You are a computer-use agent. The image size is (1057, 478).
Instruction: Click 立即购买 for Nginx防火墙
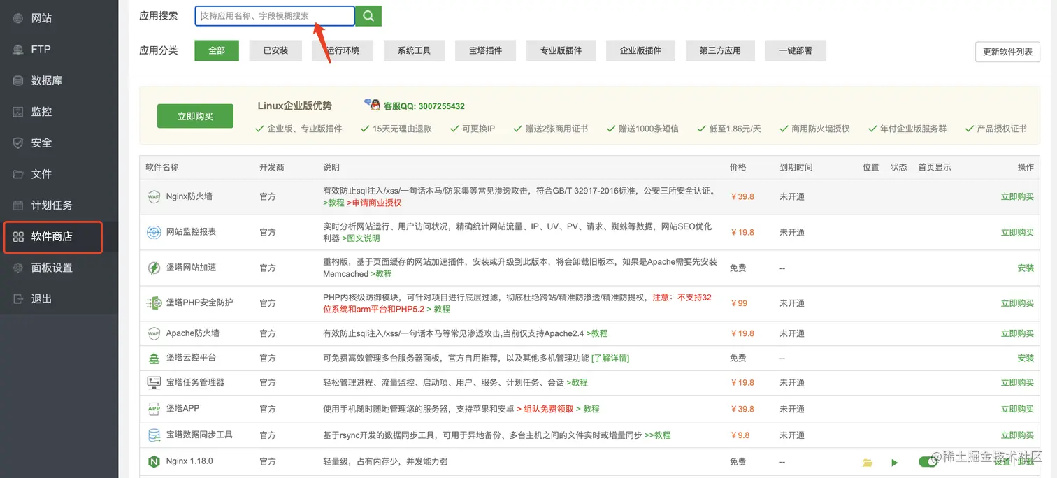coord(1017,197)
